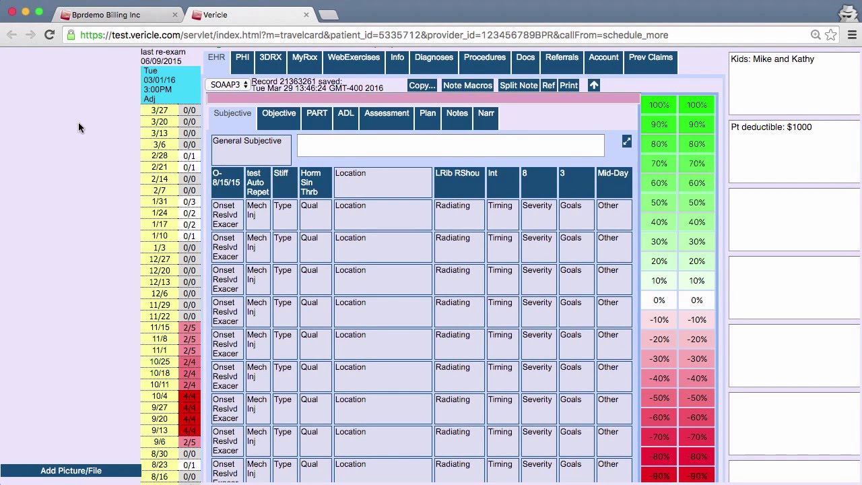Open the browser hamburger menu

[851, 35]
